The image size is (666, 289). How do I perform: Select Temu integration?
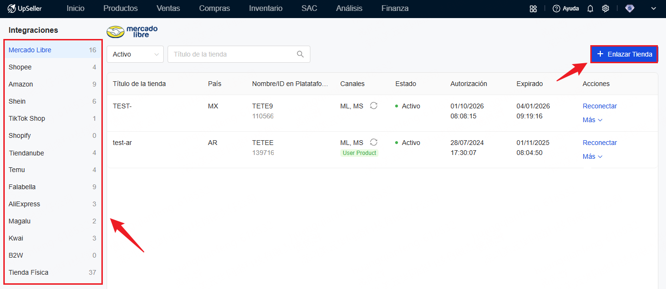pyautogui.click(x=52, y=170)
